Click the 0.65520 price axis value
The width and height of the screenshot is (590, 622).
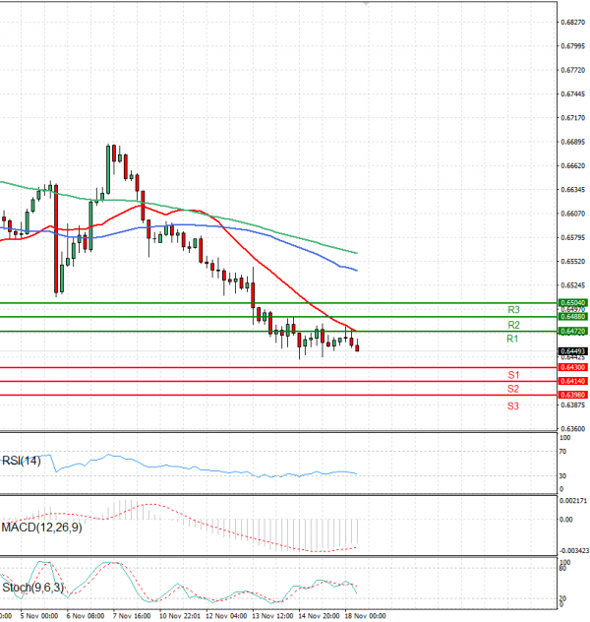[x=573, y=262]
